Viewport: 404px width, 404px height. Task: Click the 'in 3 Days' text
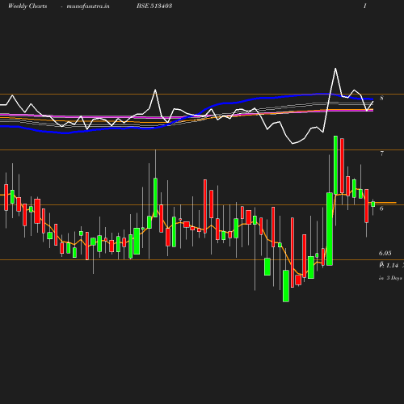tap(390, 278)
